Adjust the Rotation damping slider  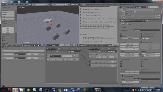[150, 56]
